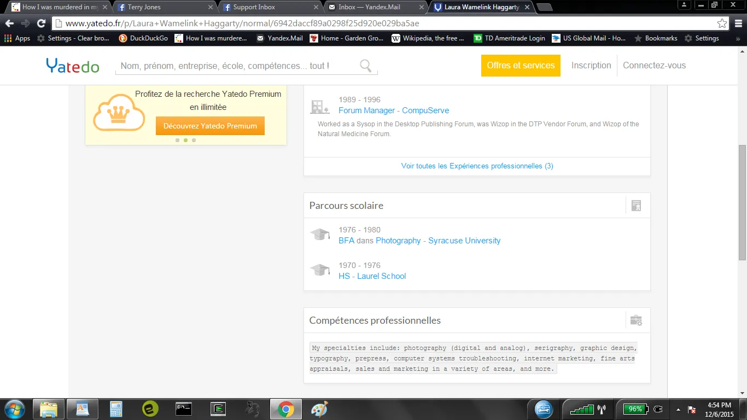
Task: Click the Yatedo search magnifier icon
Action: coord(366,66)
